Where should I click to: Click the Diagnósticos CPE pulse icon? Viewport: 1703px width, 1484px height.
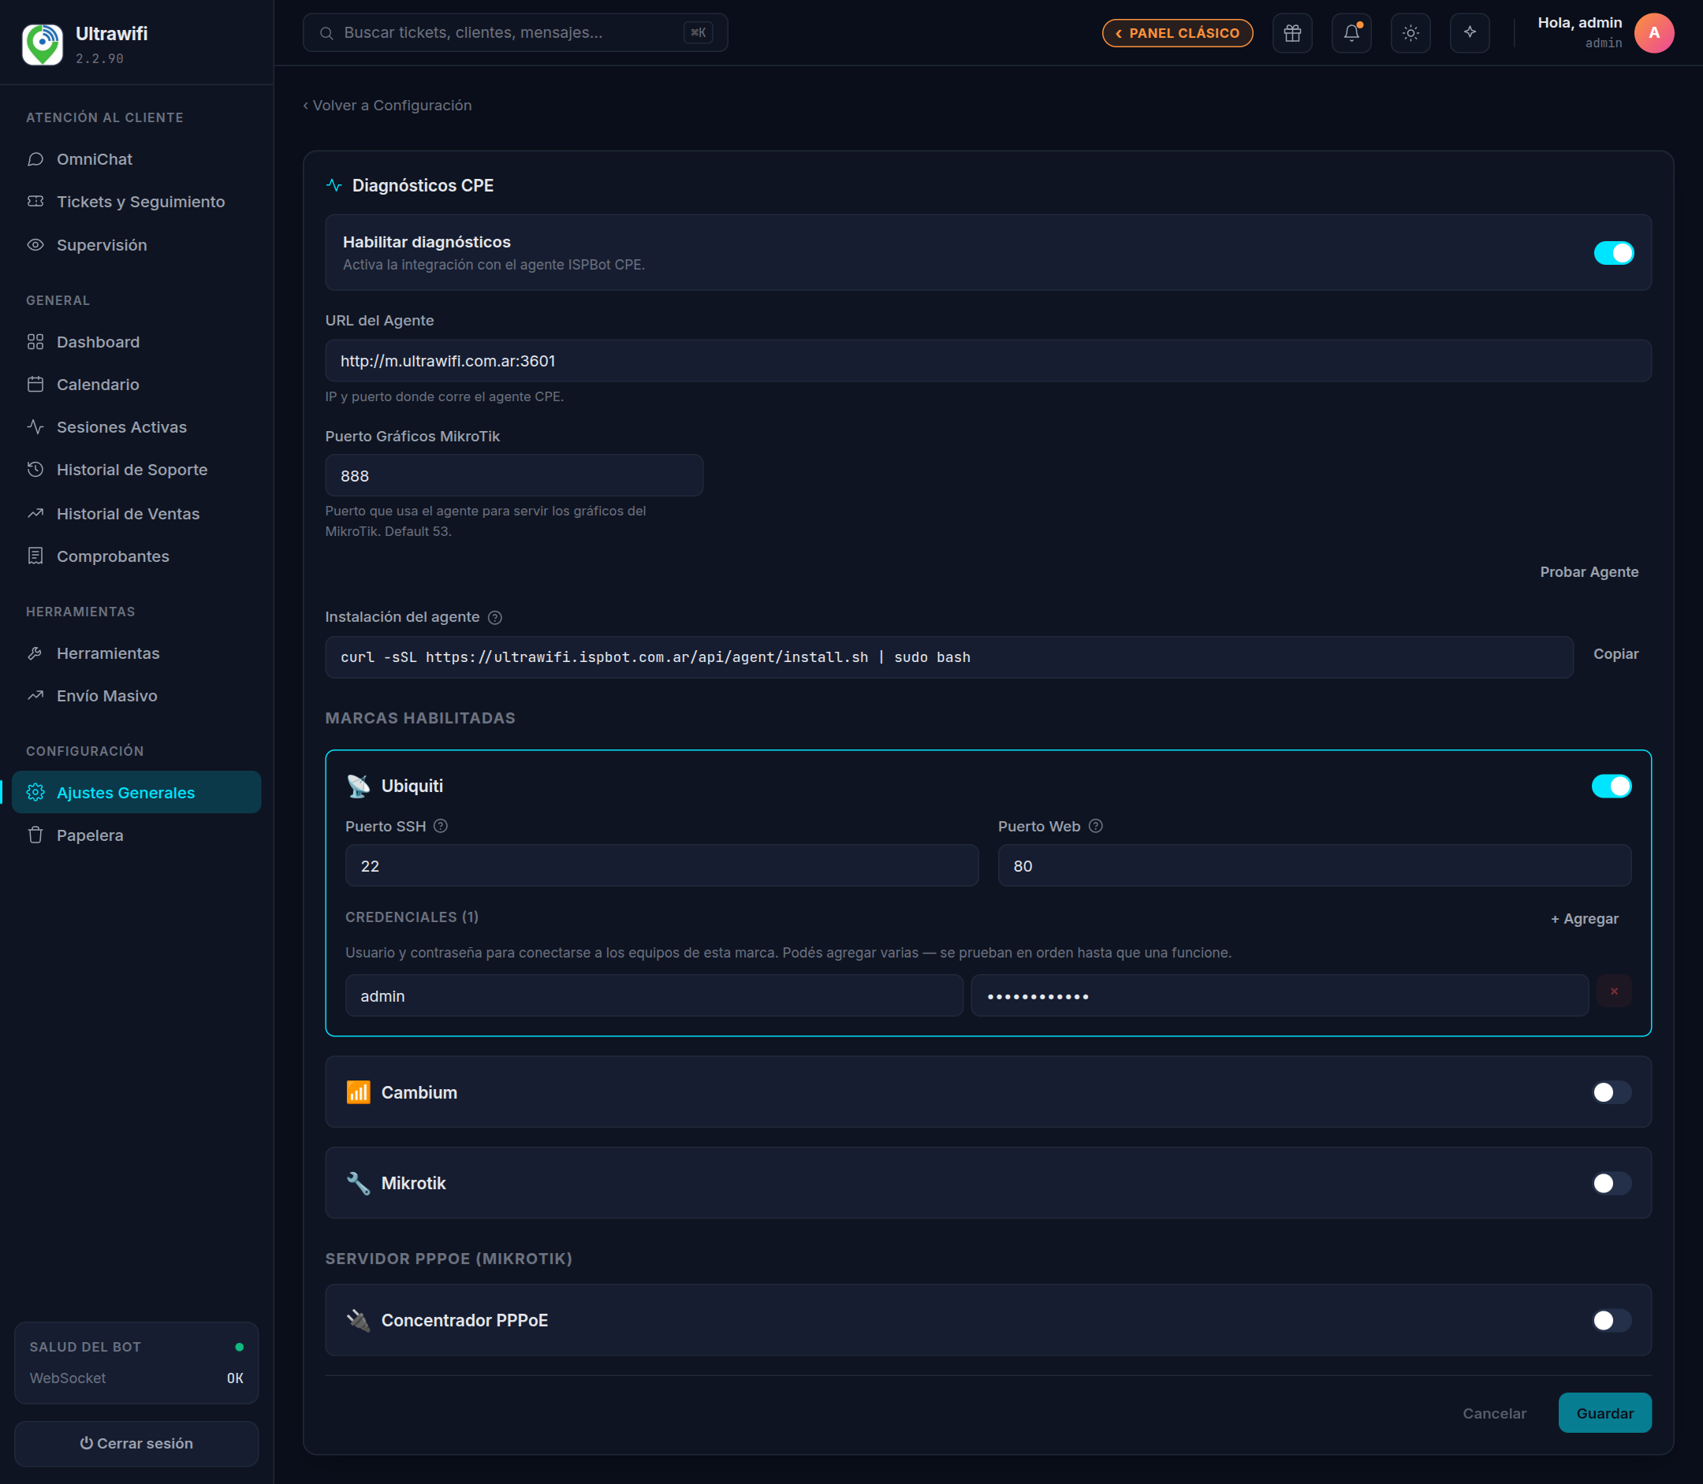pos(334,185)
